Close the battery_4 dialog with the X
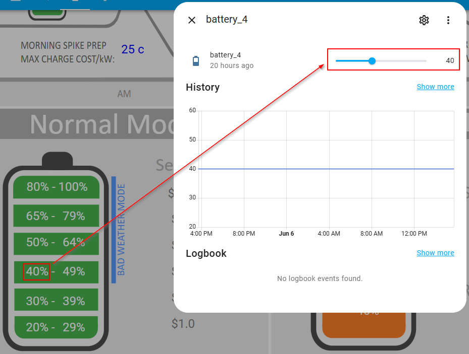The image size is (469, 354). click(x=192, y=20)
